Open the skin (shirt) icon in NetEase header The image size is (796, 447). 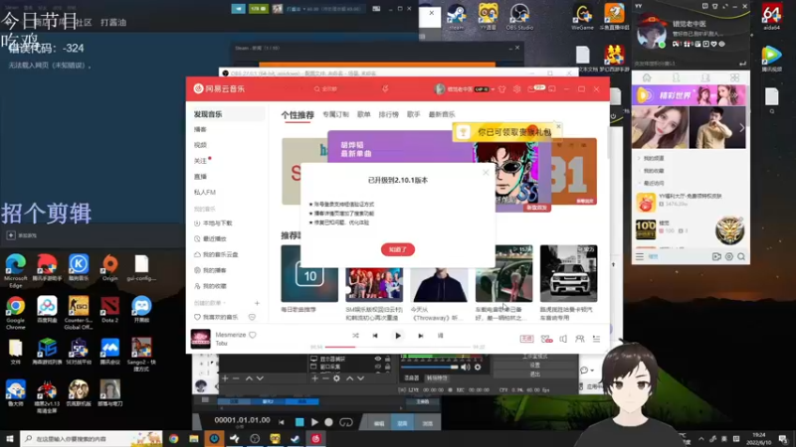point(502,89)
